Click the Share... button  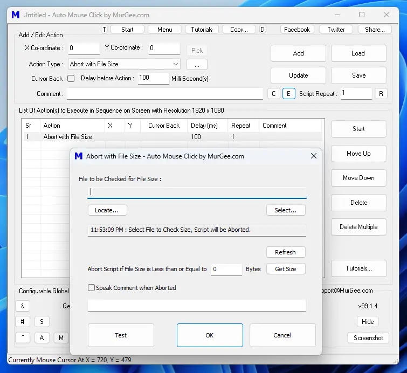pyautogui.click(x=375, y=29)
